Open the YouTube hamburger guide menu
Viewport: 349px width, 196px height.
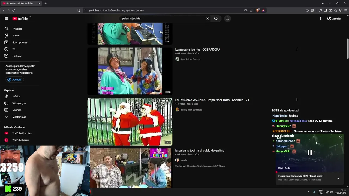click(x=6, y=19)
